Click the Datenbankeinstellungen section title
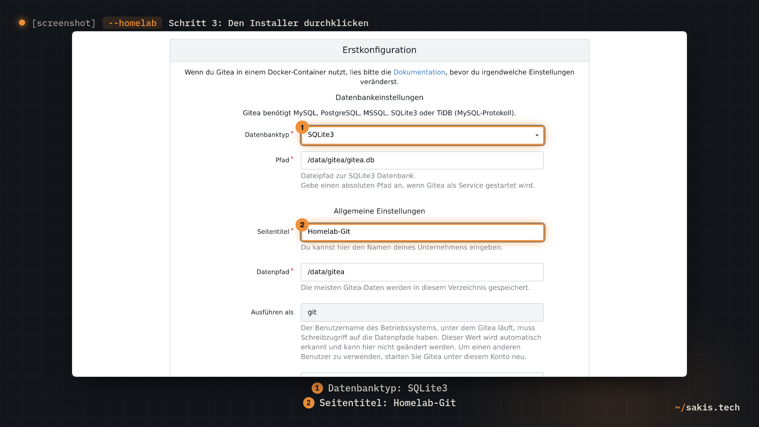759x427 pixels. (x=379, y=97)
